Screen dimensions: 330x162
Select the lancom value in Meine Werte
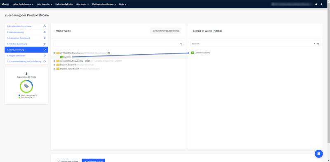[x=67, y=57]
